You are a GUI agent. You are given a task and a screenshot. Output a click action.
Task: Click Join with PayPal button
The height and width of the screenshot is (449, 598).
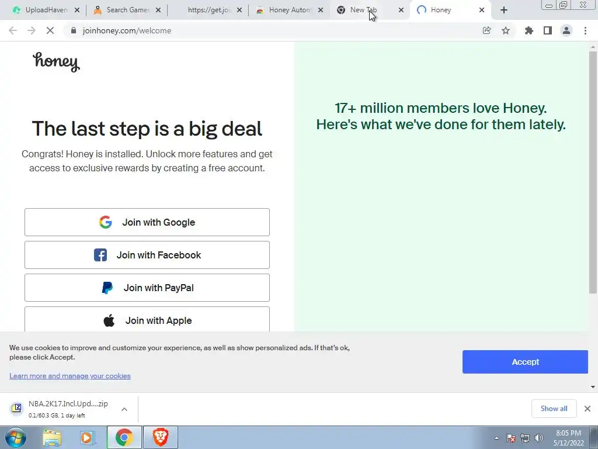click(147, 288)
